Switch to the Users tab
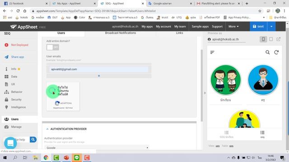The image size is (289, 162). point(61,33)
